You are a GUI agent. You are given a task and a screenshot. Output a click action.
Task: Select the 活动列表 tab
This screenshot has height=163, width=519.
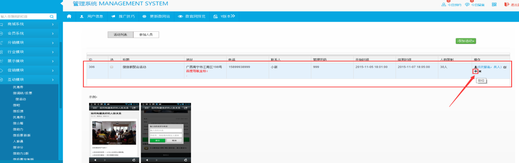coord(120,35)
